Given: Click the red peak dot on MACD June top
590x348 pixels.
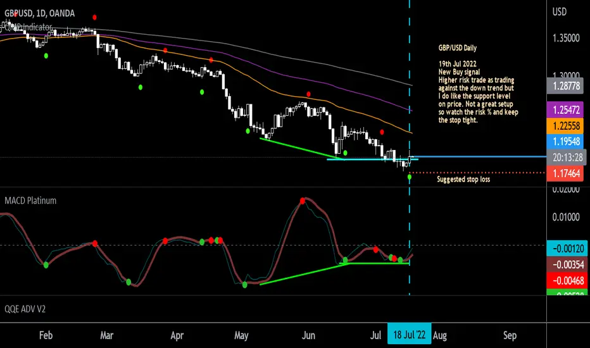Looking at the screenshot, I should pos(303,201).
